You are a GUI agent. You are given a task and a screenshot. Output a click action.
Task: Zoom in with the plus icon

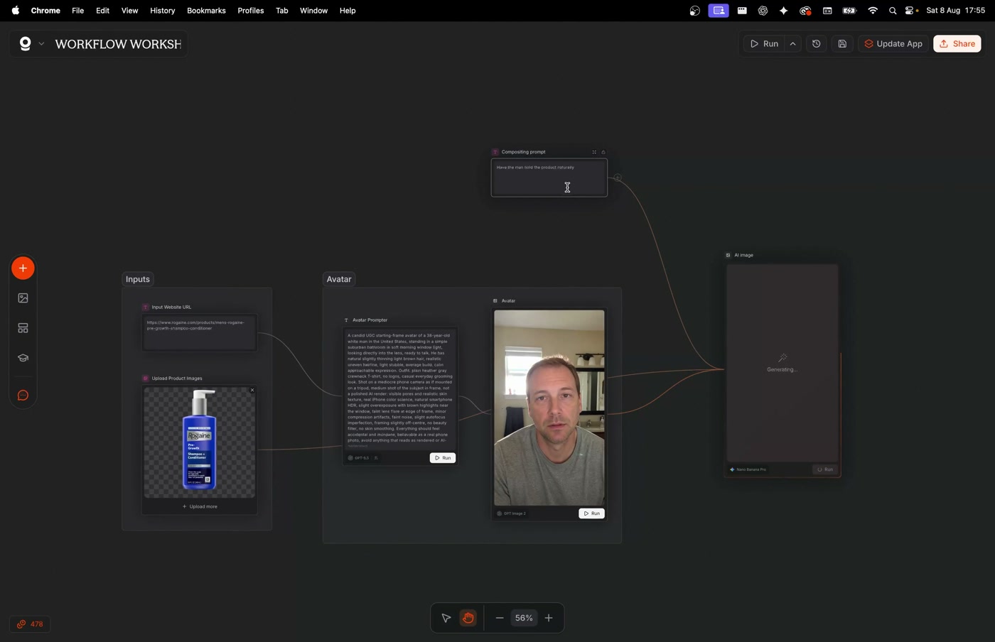coord(549,618)
